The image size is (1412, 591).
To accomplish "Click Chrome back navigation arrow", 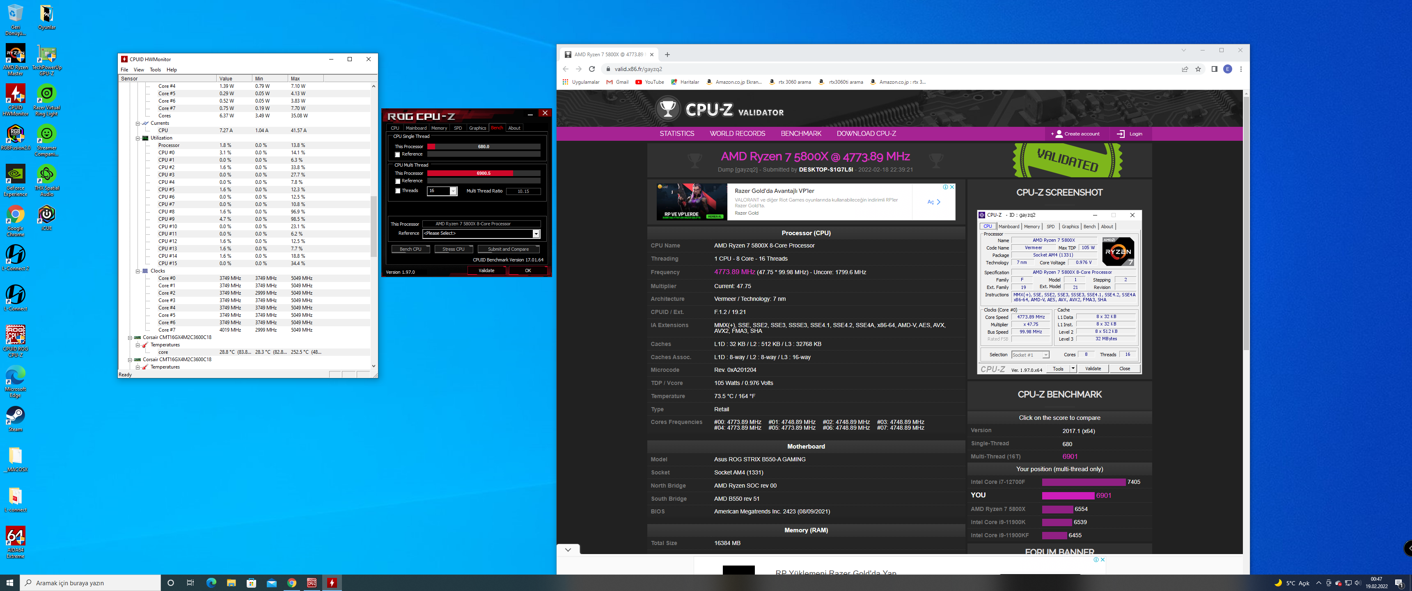I will click(566, 69).
